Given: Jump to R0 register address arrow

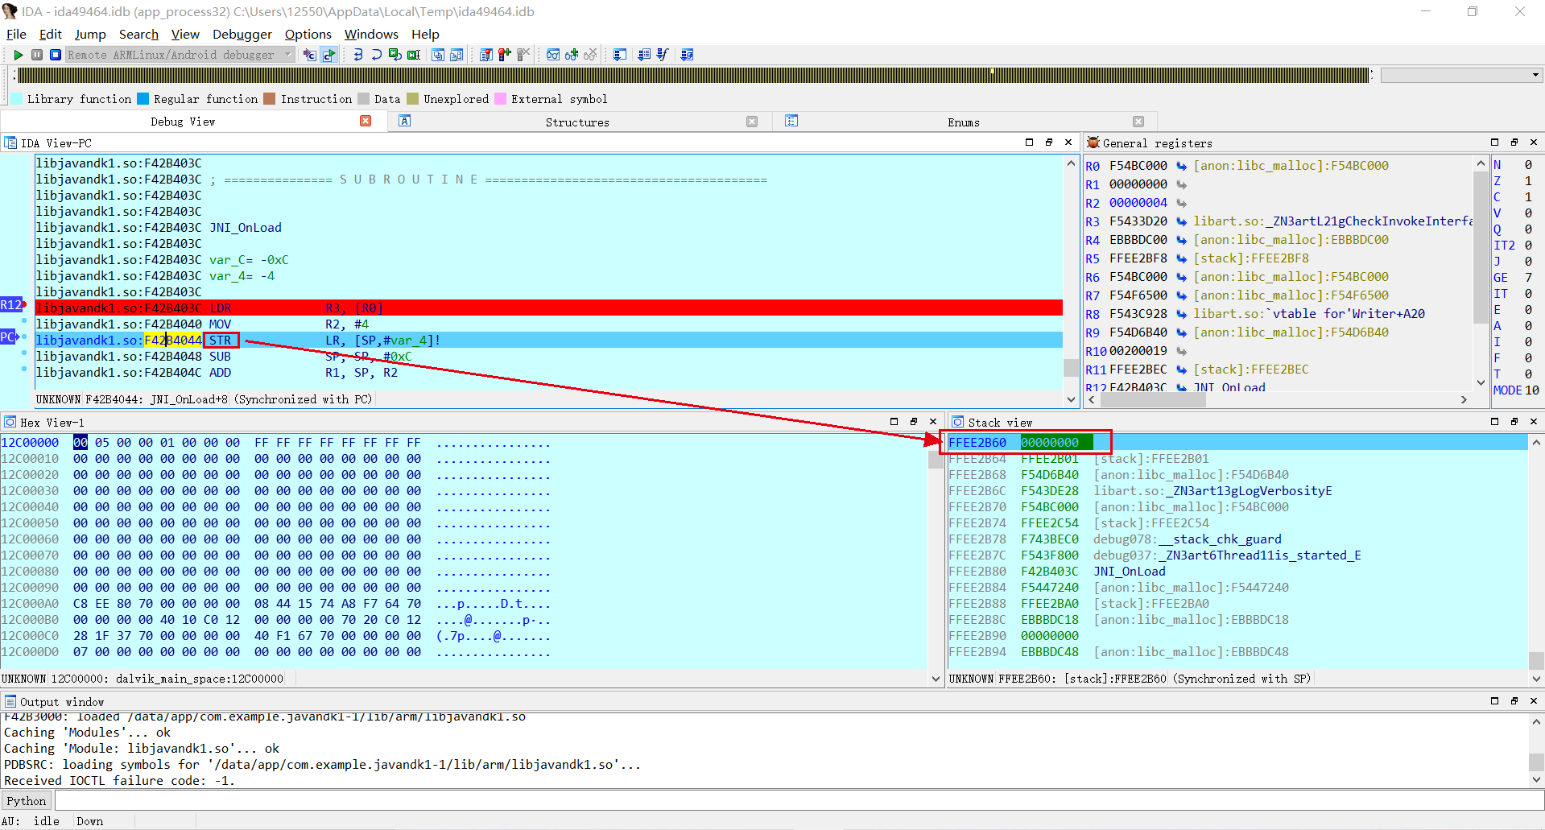Looking at the screenshot, I should pos(1181,166).
